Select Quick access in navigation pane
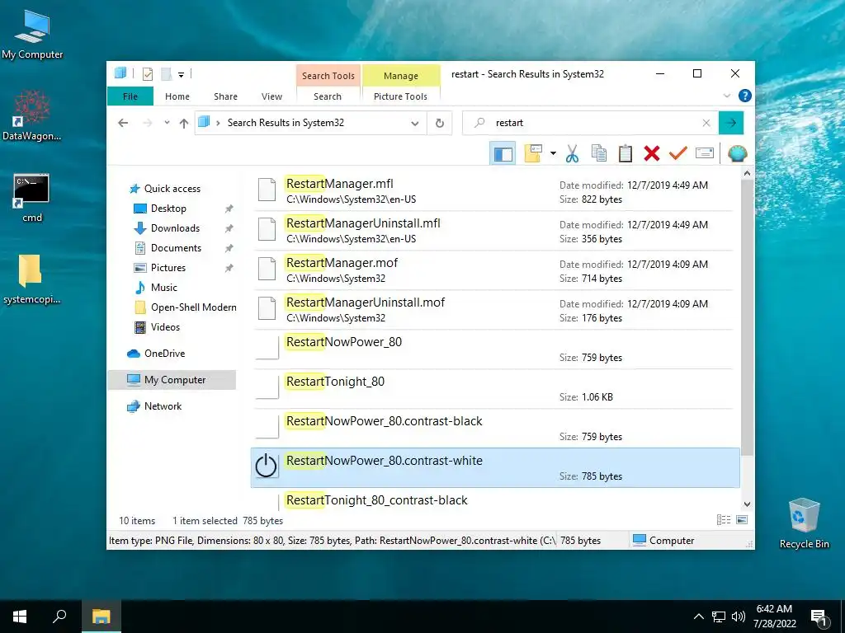Viewport: 845px width, 633px height. tap(172, 189)
